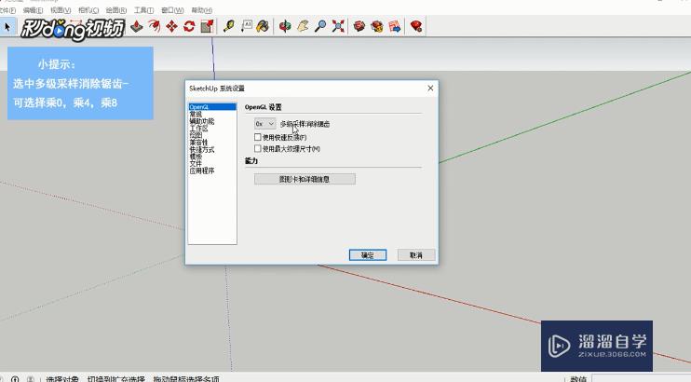
Task: Choose the Tape Measure tool
Action: coord(229,26)
